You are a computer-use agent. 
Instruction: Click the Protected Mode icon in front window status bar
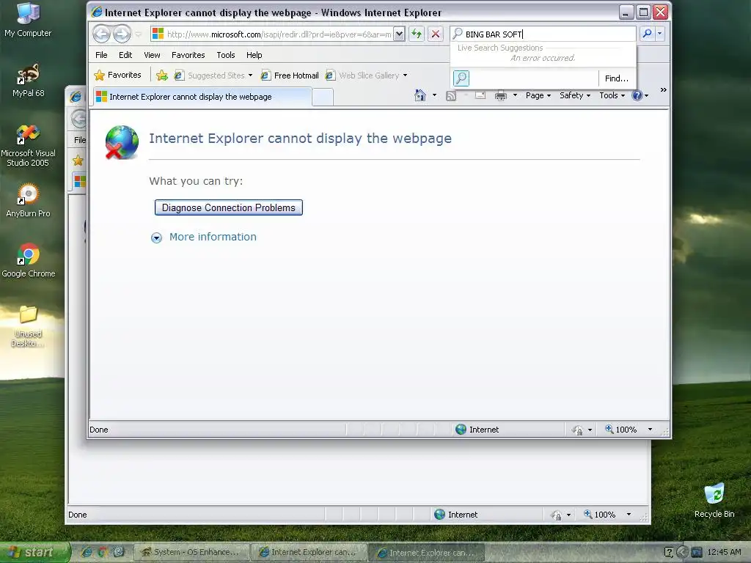(577, 430)
